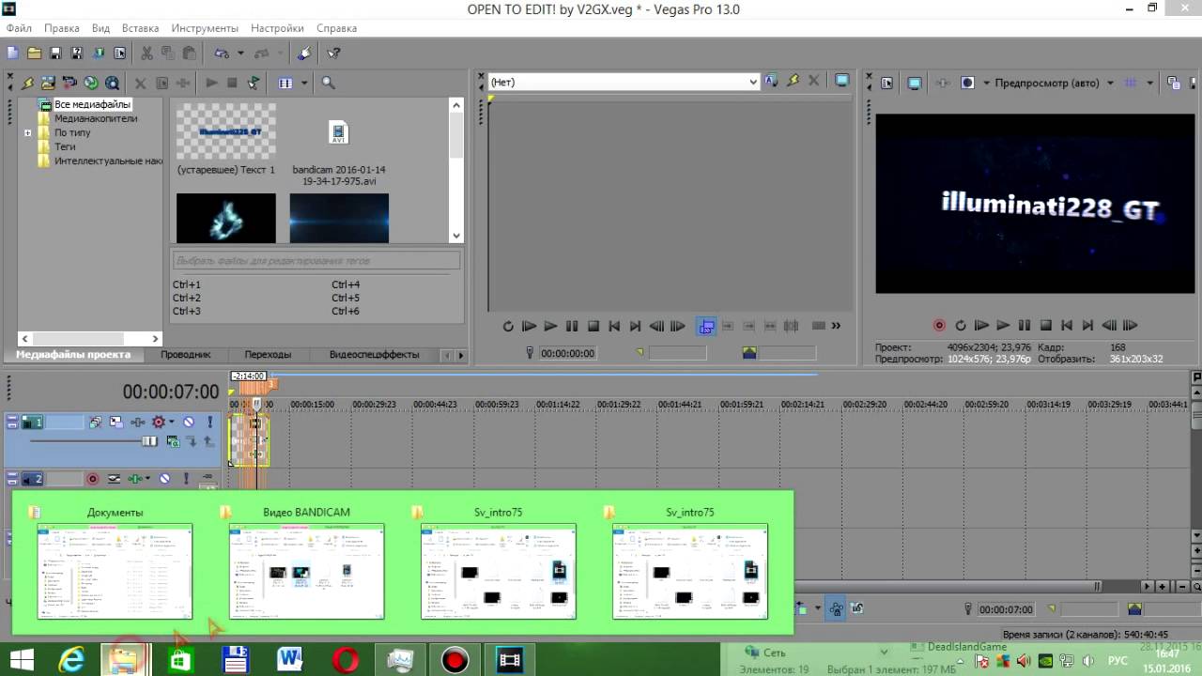
Task: Create a new project from main toolbar
Action: click(12, 54)
